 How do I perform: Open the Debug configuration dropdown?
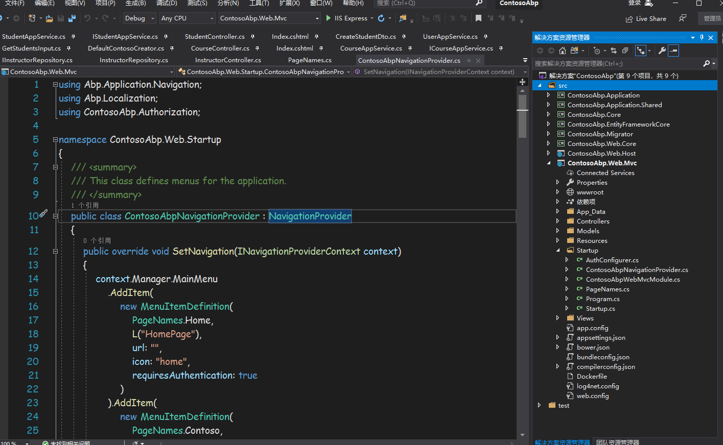[x=139, y=18]
